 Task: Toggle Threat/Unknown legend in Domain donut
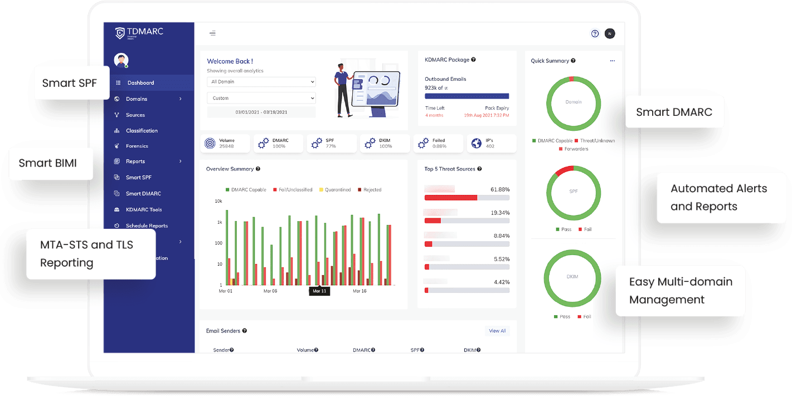coord(594,141)
